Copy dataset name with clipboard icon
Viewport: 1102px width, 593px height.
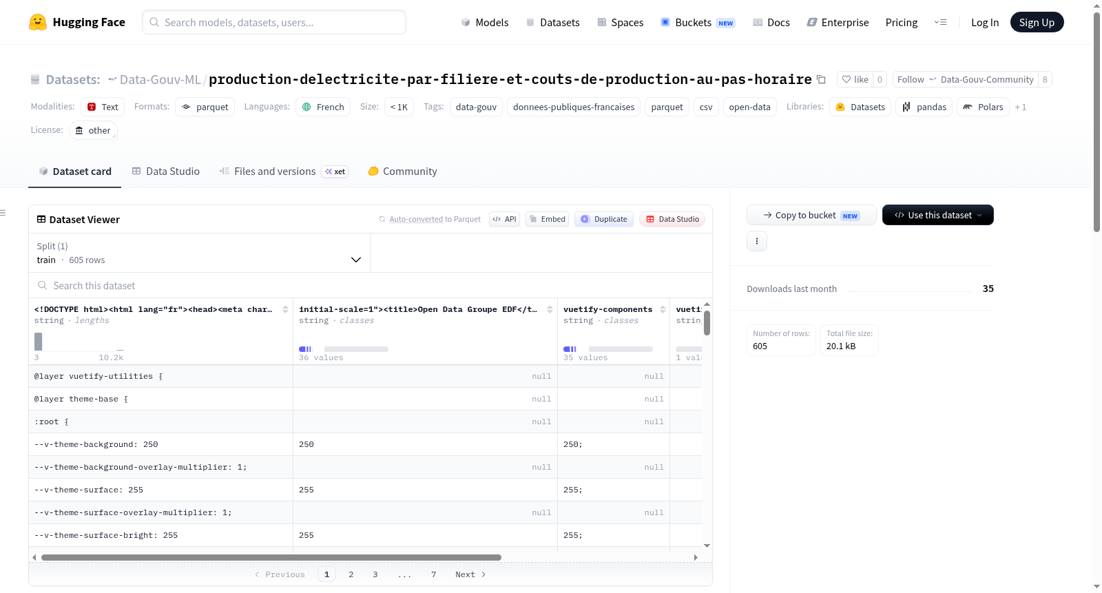[x=821, y=79]
